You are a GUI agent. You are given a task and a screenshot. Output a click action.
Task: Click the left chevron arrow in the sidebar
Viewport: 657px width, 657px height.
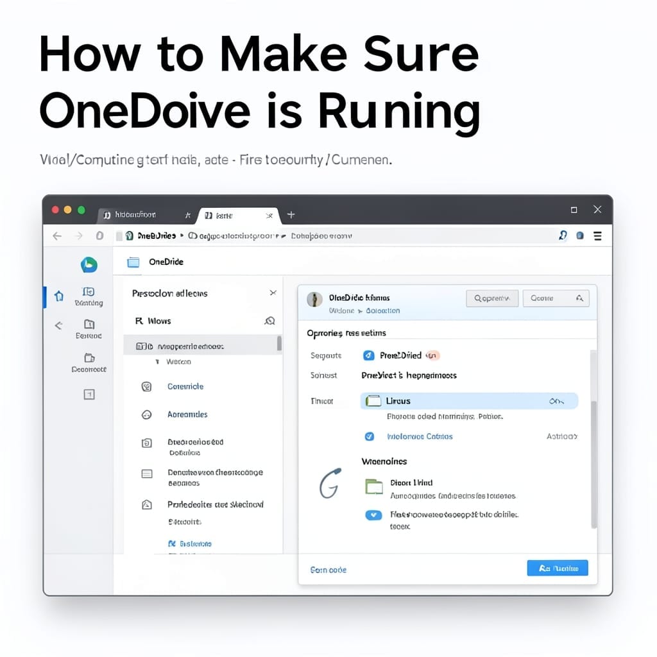tap(58, 325)
